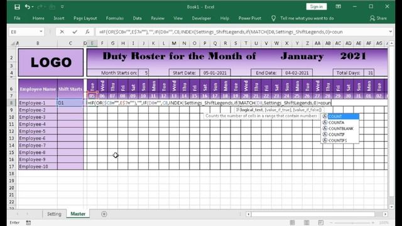Choose COUNTIFS from autocomplete list

[x=340, y=141]
